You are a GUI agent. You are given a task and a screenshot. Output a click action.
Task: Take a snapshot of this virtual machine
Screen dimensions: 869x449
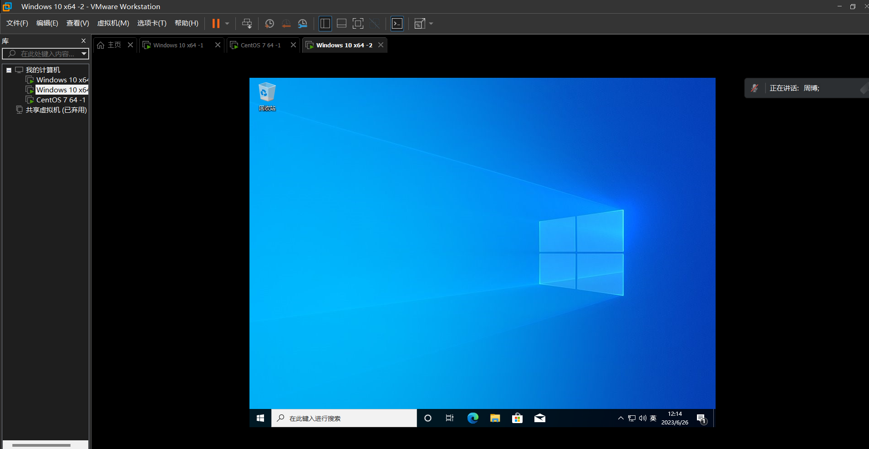pyautogui.click(x=269, y=24)
